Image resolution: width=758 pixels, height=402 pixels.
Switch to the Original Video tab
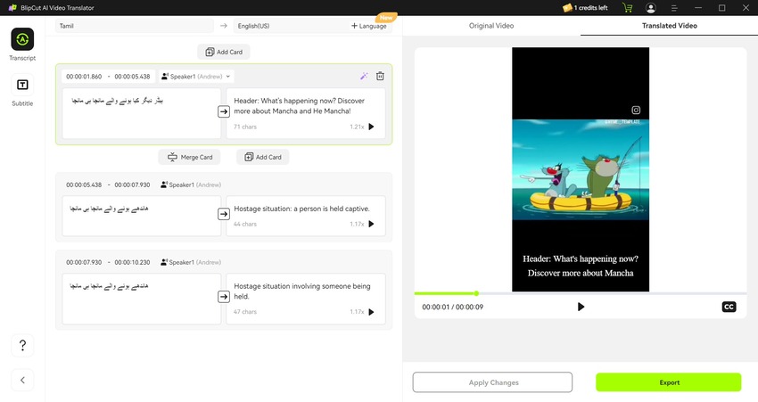(491, 26)
